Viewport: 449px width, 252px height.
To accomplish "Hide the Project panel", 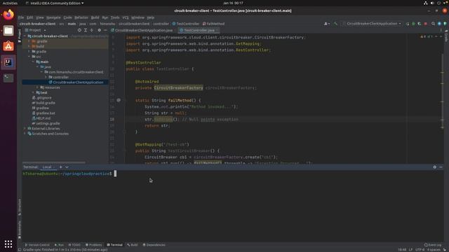I will point(105,30).
